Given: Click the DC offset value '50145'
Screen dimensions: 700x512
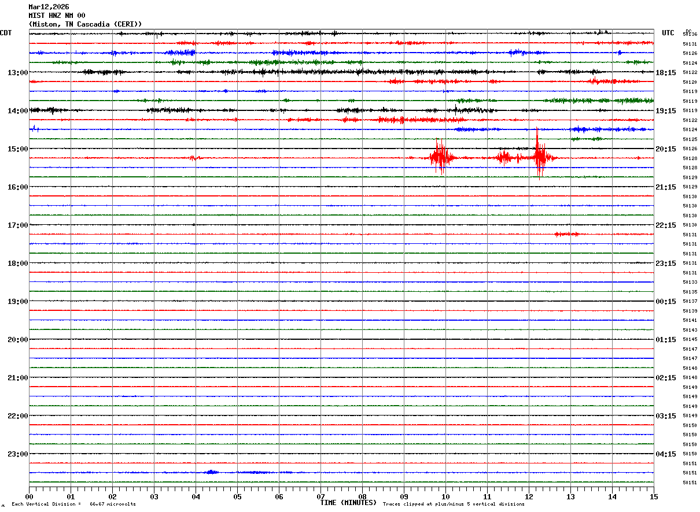Looking at the screenshot, I should point(690,339).
